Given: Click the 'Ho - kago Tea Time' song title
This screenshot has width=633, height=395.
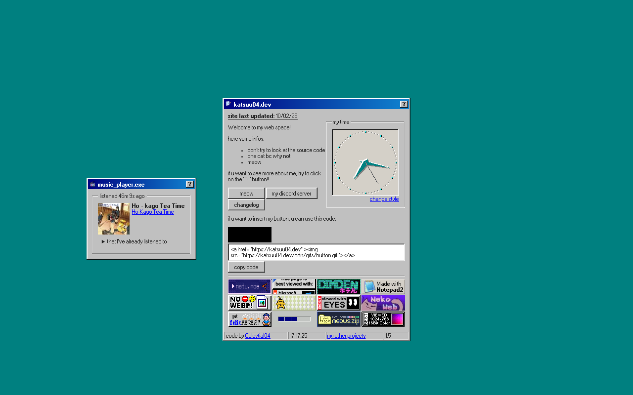Looking at the screenshot, I should point(158,206).
